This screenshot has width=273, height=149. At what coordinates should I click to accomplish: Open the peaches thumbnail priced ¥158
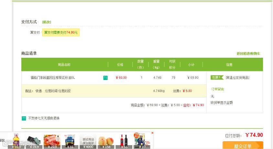(x=106, y=141)
